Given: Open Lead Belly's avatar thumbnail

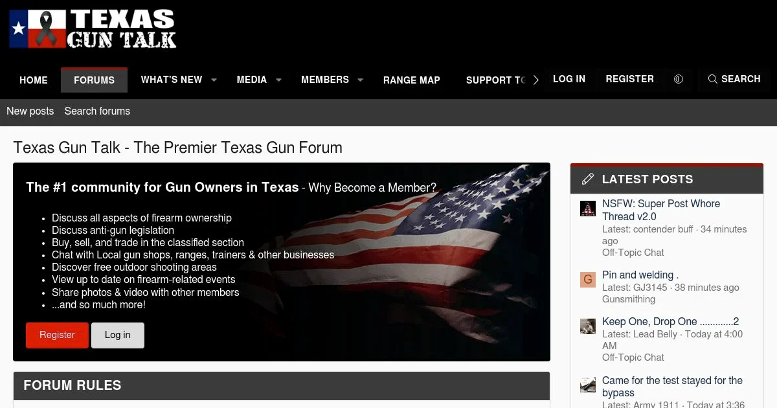Looking at the screenshot, I should coord(587,326).
